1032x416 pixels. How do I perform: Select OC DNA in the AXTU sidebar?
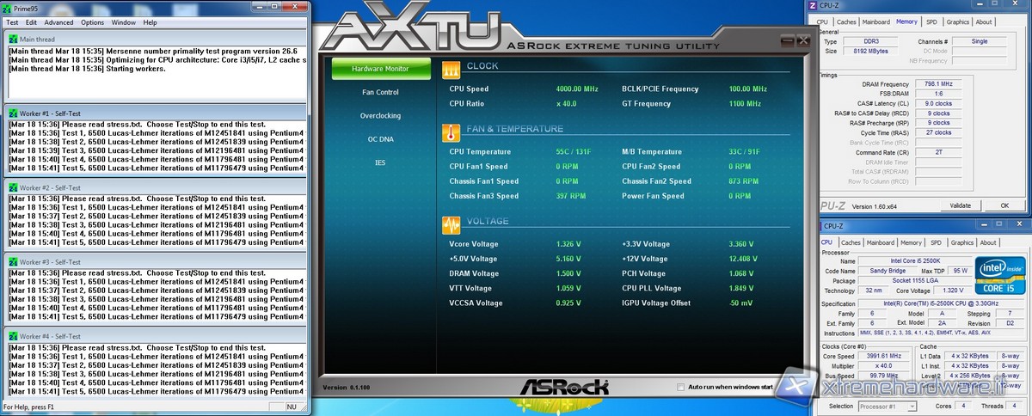(380, 138)
